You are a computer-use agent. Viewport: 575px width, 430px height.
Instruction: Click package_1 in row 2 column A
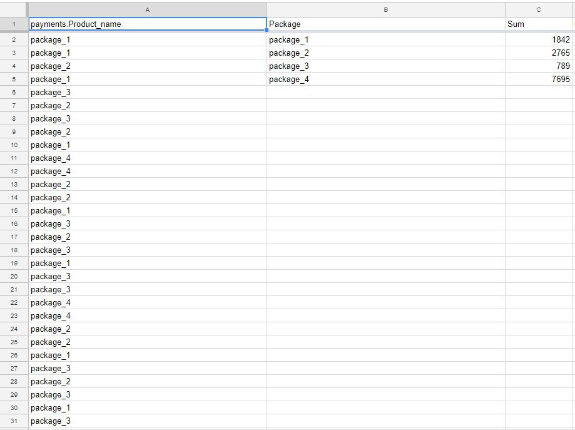148,39
